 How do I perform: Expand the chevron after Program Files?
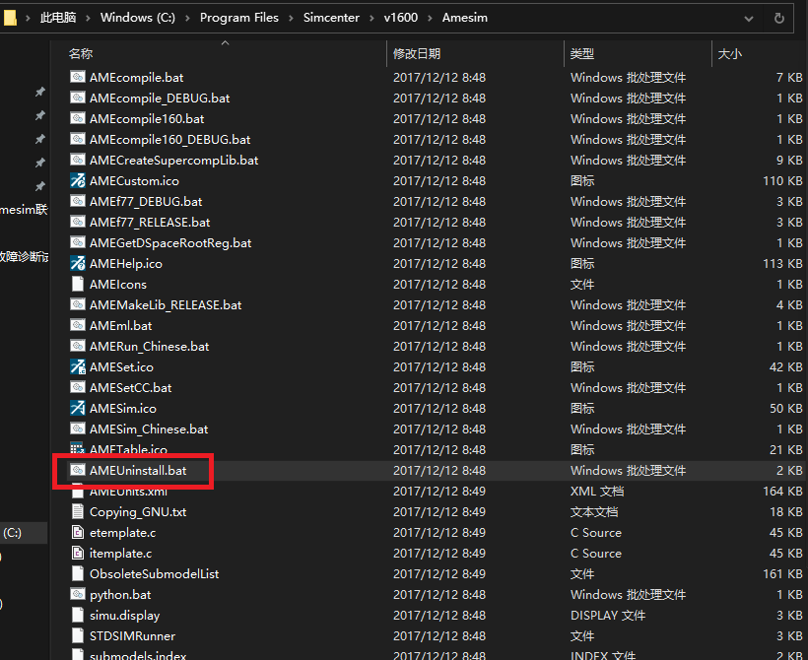[291, 18]
